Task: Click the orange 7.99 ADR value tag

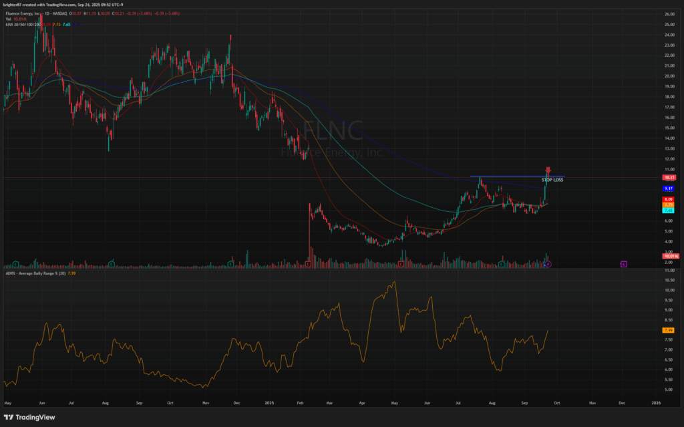Action: click(x=668, y=331)
